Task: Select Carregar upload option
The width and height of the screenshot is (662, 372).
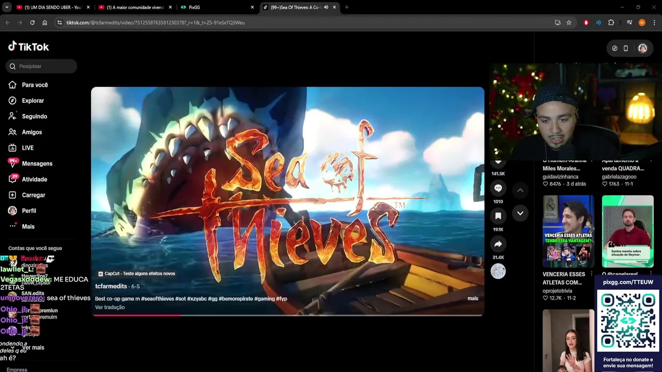Action: point(33,195)
